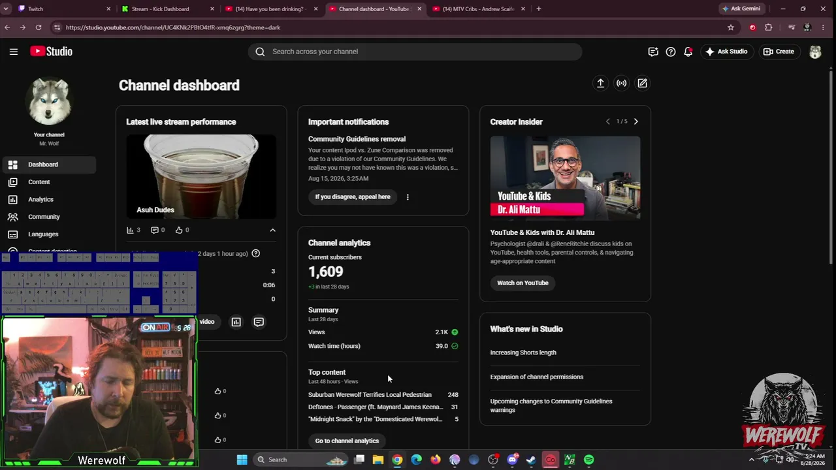The height and width of the screenshot is (470, 836).
Task: Open Spotify from the taskbar
Action: pyautogui.click(x=588, y=460)
